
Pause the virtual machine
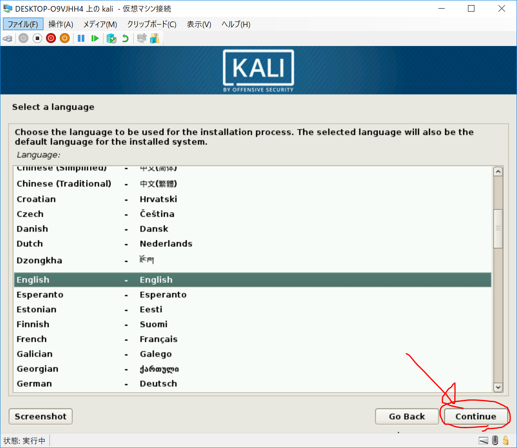pyautogui.click(x=81, y=39)
